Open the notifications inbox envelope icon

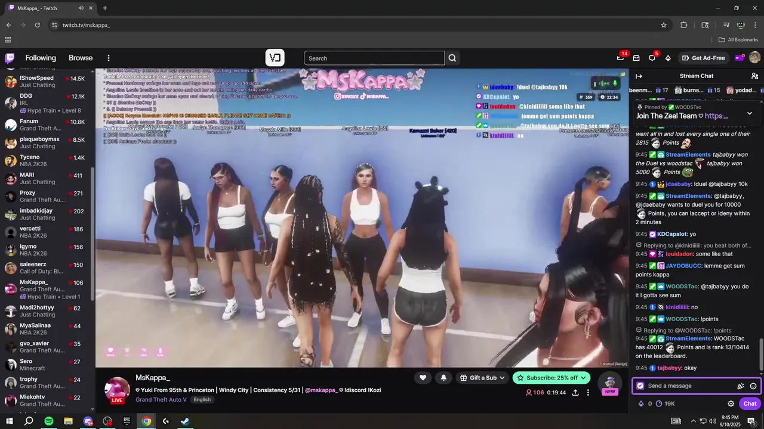(636, 58)
